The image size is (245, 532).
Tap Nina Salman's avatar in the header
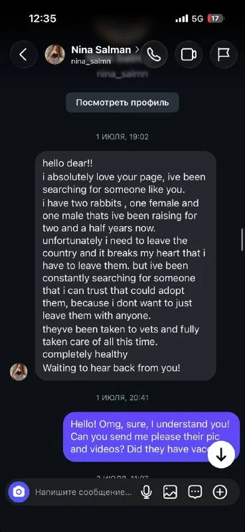point(55,55)
